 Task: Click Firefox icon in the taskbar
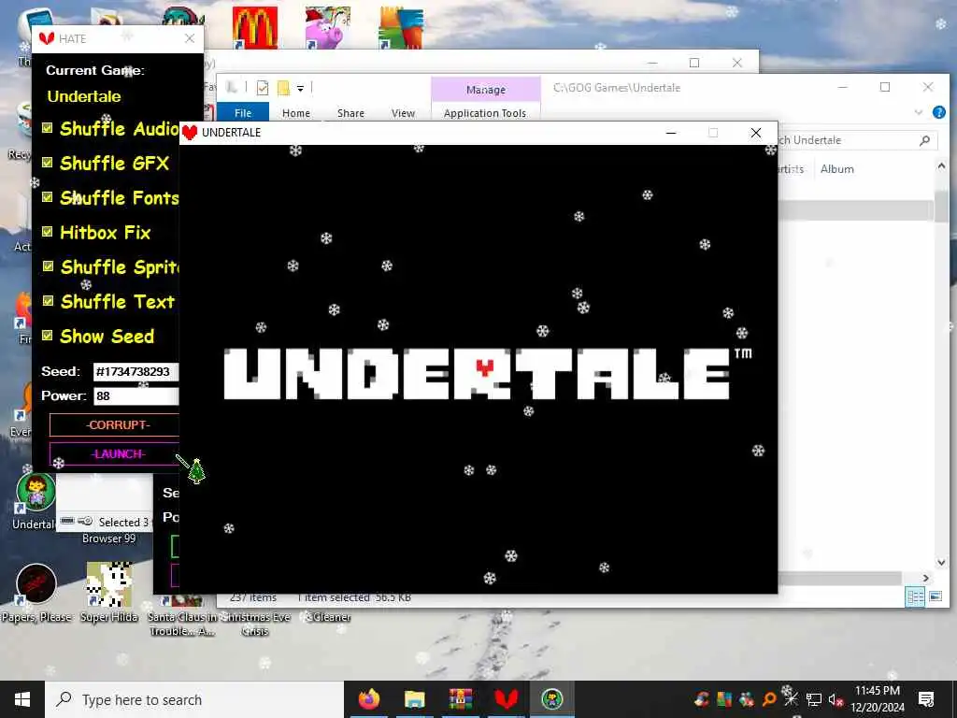tap(368, 699)
